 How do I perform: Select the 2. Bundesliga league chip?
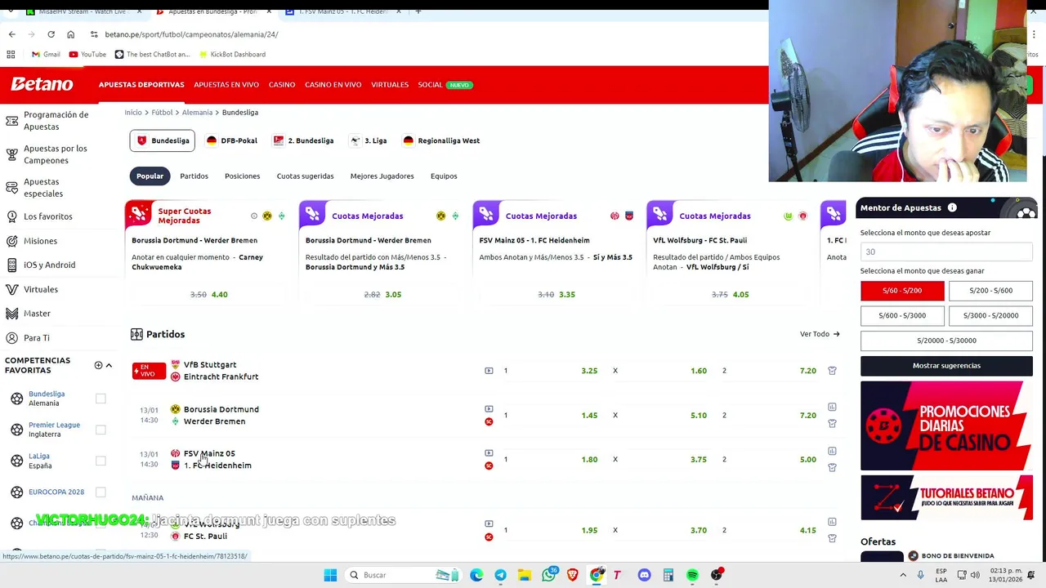click(x=303, y=140)
